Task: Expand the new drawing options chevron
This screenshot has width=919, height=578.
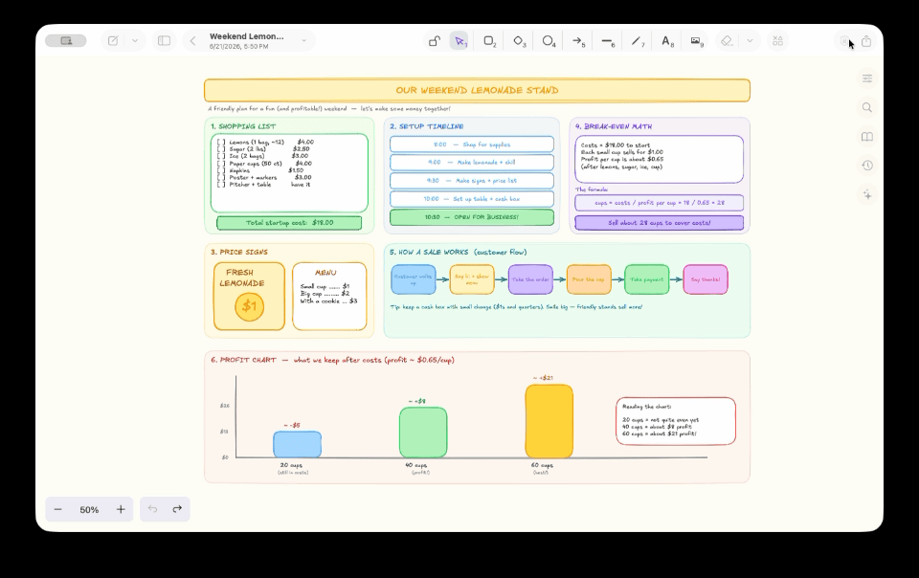Action: click(135, 41)
